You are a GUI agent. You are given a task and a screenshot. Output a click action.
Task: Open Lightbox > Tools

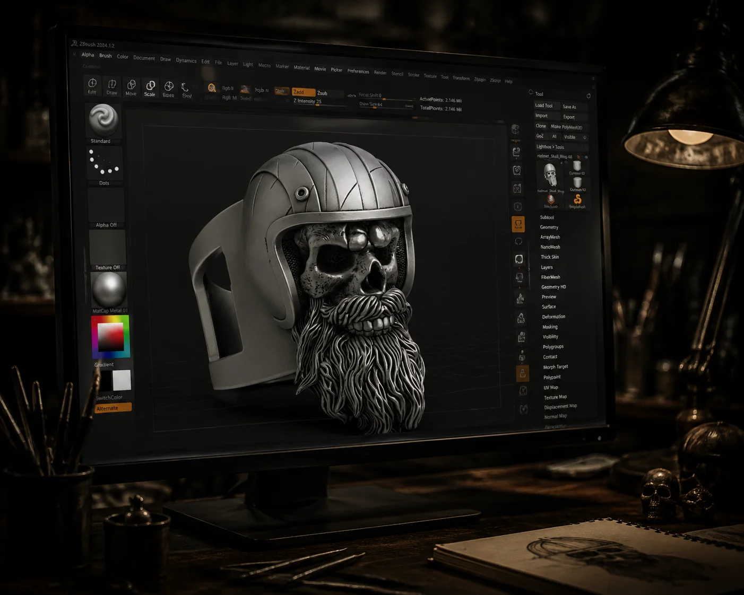pyautogui.click(x=561, y=147)
